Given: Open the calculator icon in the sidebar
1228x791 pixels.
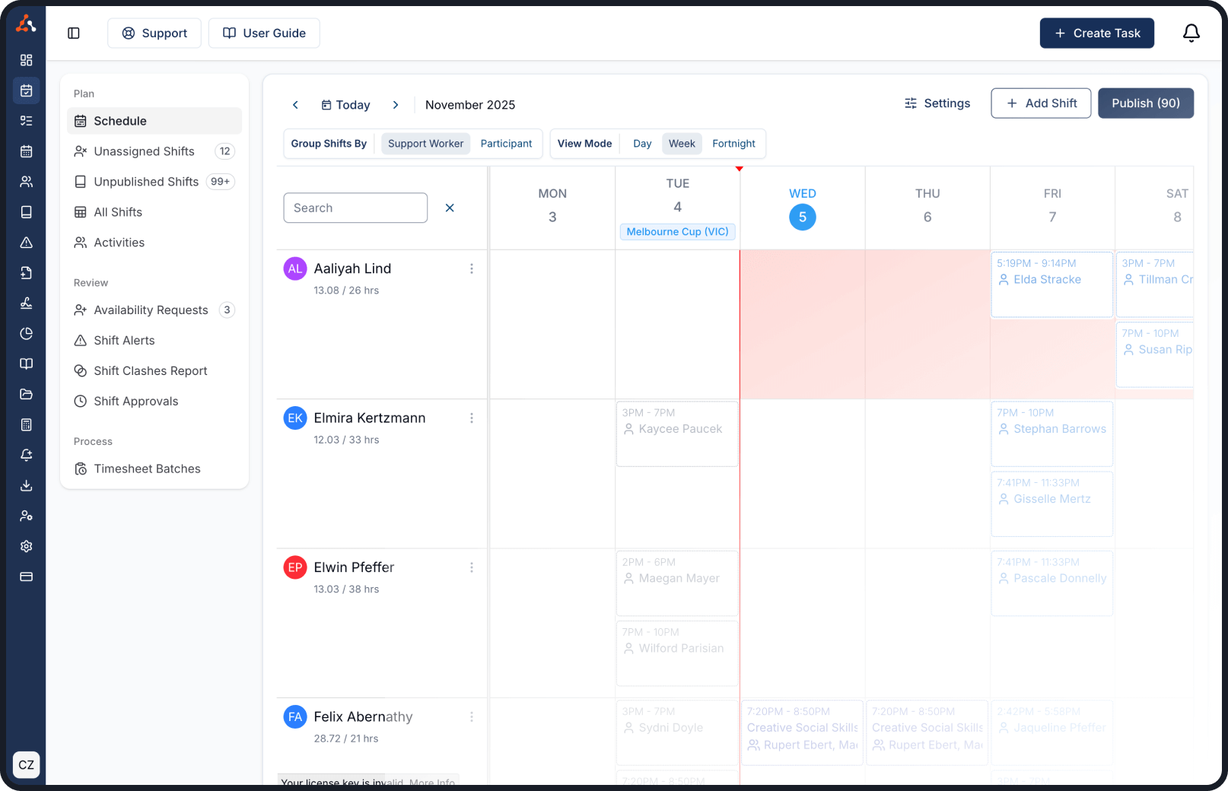Looking at the screenshot, I should 26,424.
